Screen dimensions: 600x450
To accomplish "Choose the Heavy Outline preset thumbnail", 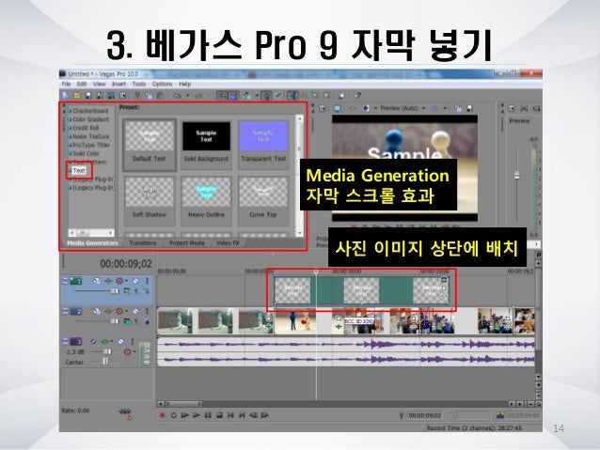I will 206,200.
